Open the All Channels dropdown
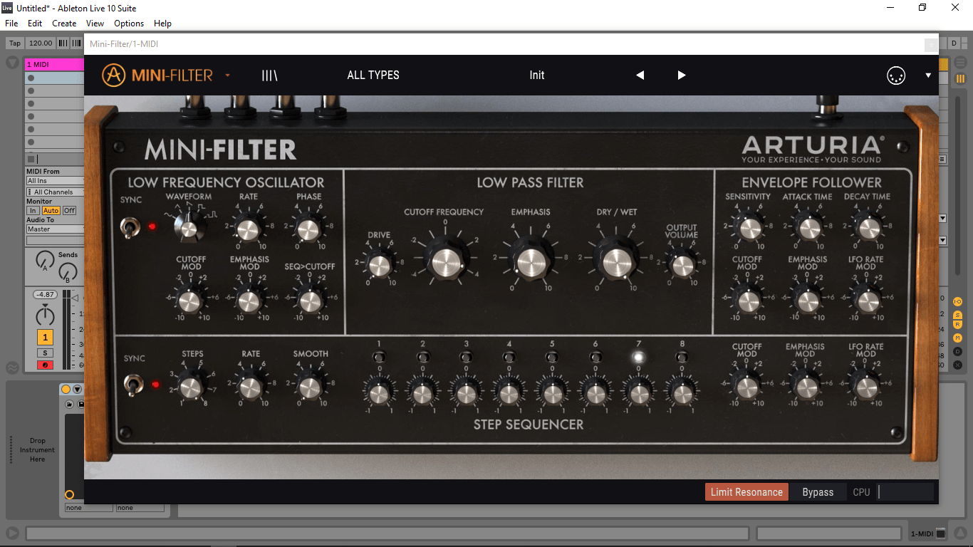 (x=55, y=192)
